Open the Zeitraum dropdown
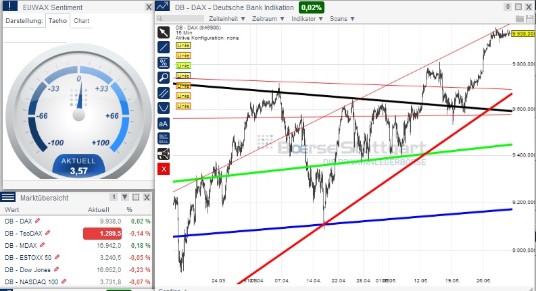536x291 pixels. (x=268, y=19)
